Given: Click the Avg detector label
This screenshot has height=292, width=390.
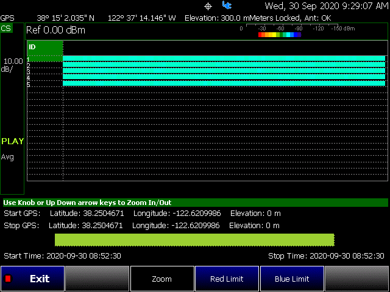Looking at the screenshot, I should tap(7, 157).
